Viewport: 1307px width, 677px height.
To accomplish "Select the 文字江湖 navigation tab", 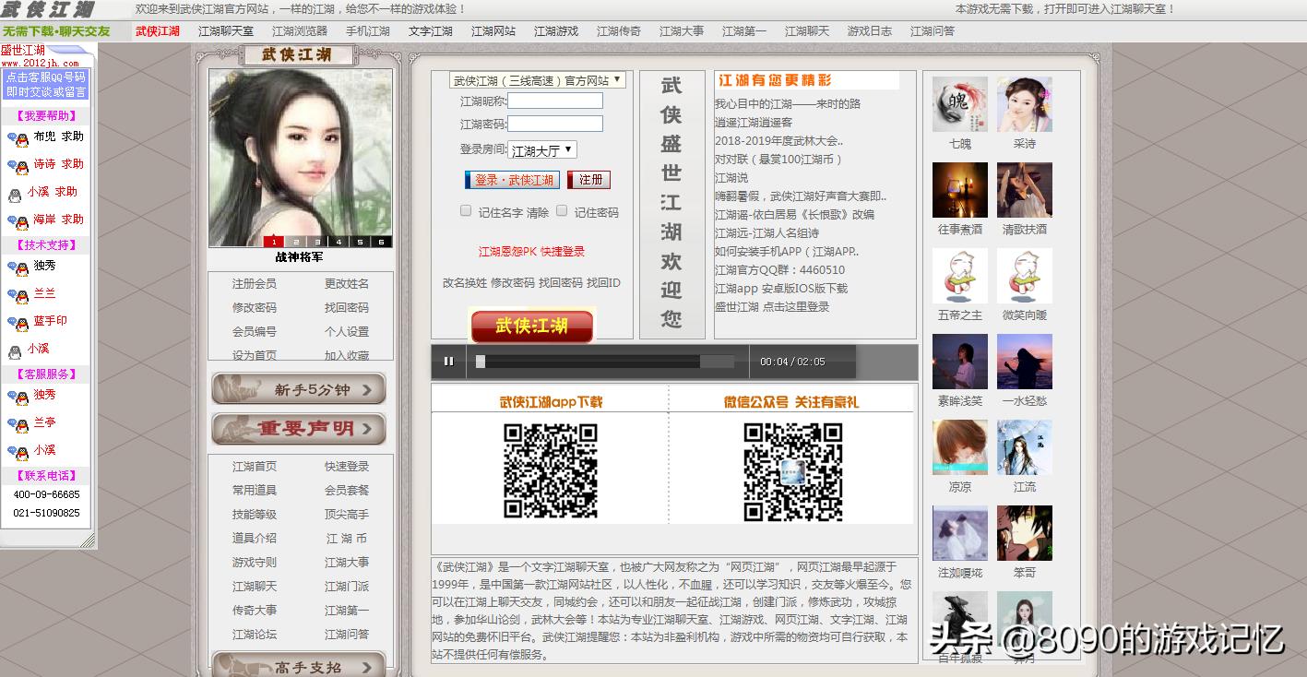I will click(429, 30).
